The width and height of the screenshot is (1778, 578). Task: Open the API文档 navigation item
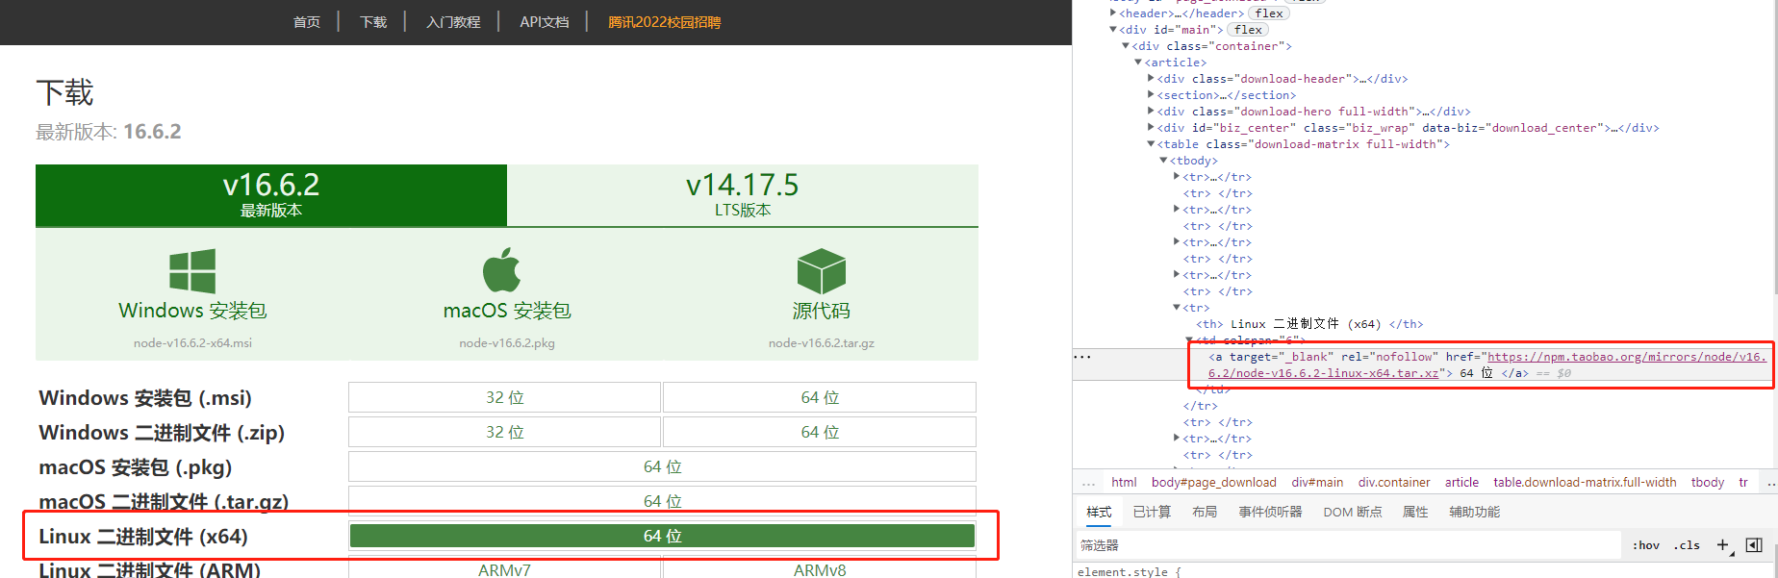[545, 22]
